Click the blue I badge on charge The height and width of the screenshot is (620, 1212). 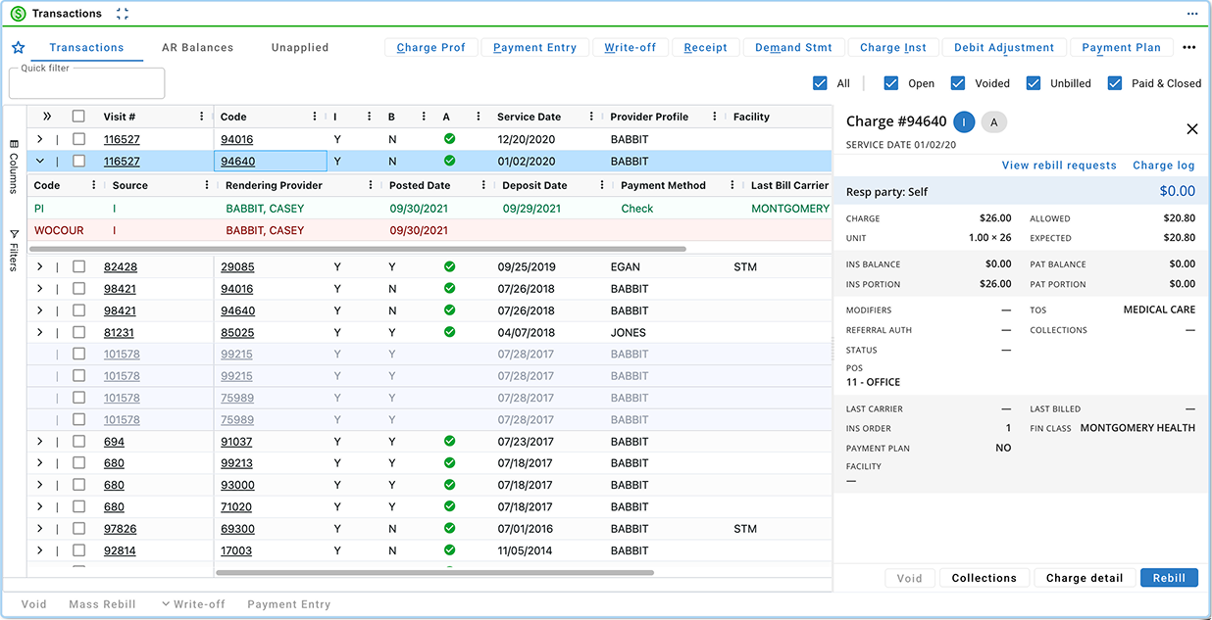[x=964, y=122]
